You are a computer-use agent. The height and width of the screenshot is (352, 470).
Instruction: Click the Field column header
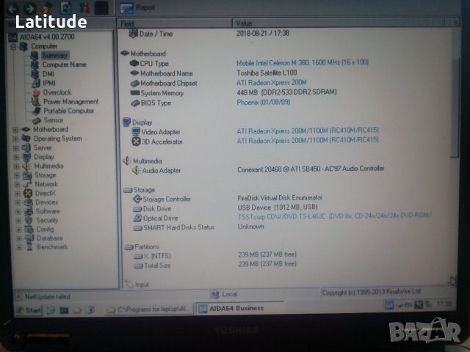coord(175,23)
